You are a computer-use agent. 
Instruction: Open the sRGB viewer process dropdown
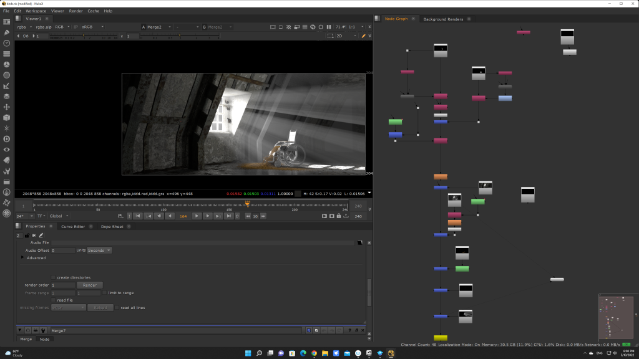[92, 27]
